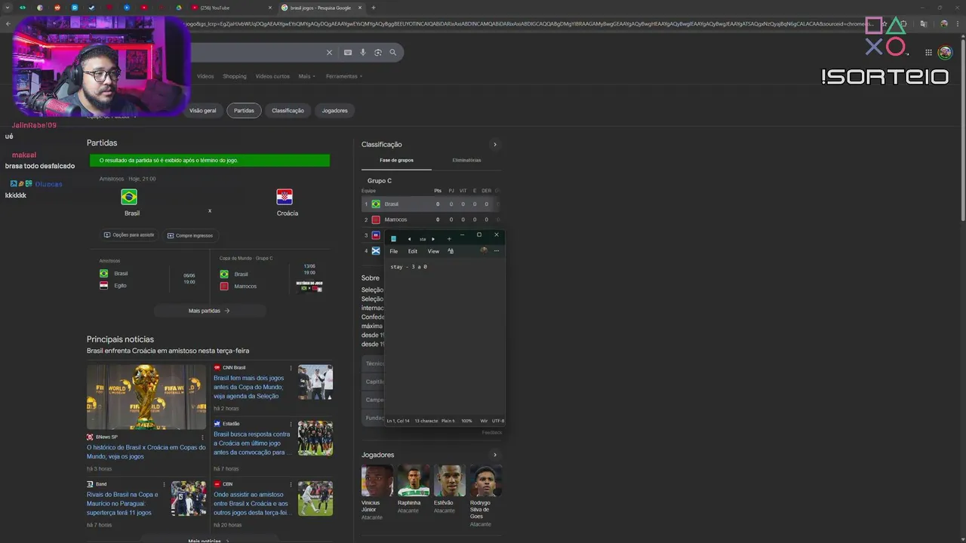Click the Brasil flag in the match header
Image resolution: width=966 pixels, height=543 pixels.
[129, 197]
